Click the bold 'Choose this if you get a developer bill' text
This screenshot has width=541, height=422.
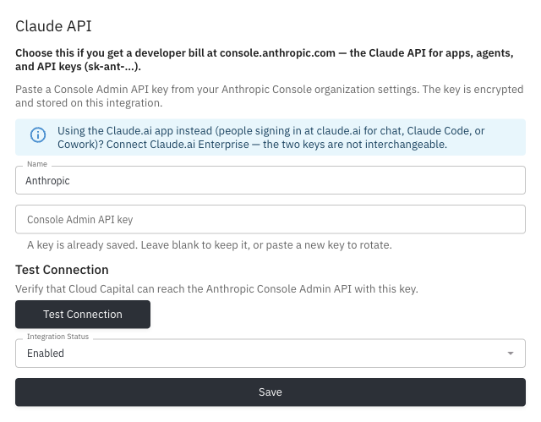[x=265, y=60]
